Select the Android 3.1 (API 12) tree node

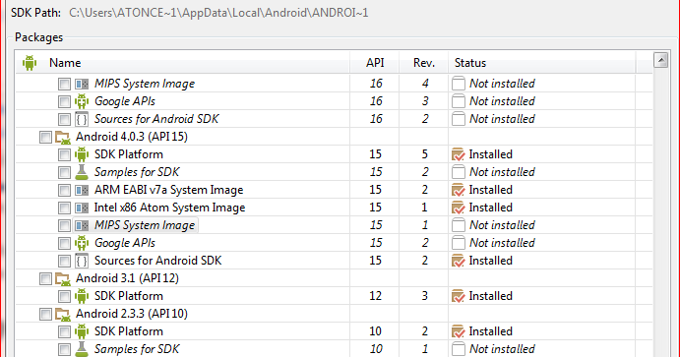(127, 278)
